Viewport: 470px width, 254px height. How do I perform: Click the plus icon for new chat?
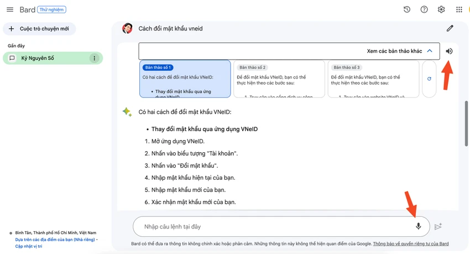coord(12,29)
